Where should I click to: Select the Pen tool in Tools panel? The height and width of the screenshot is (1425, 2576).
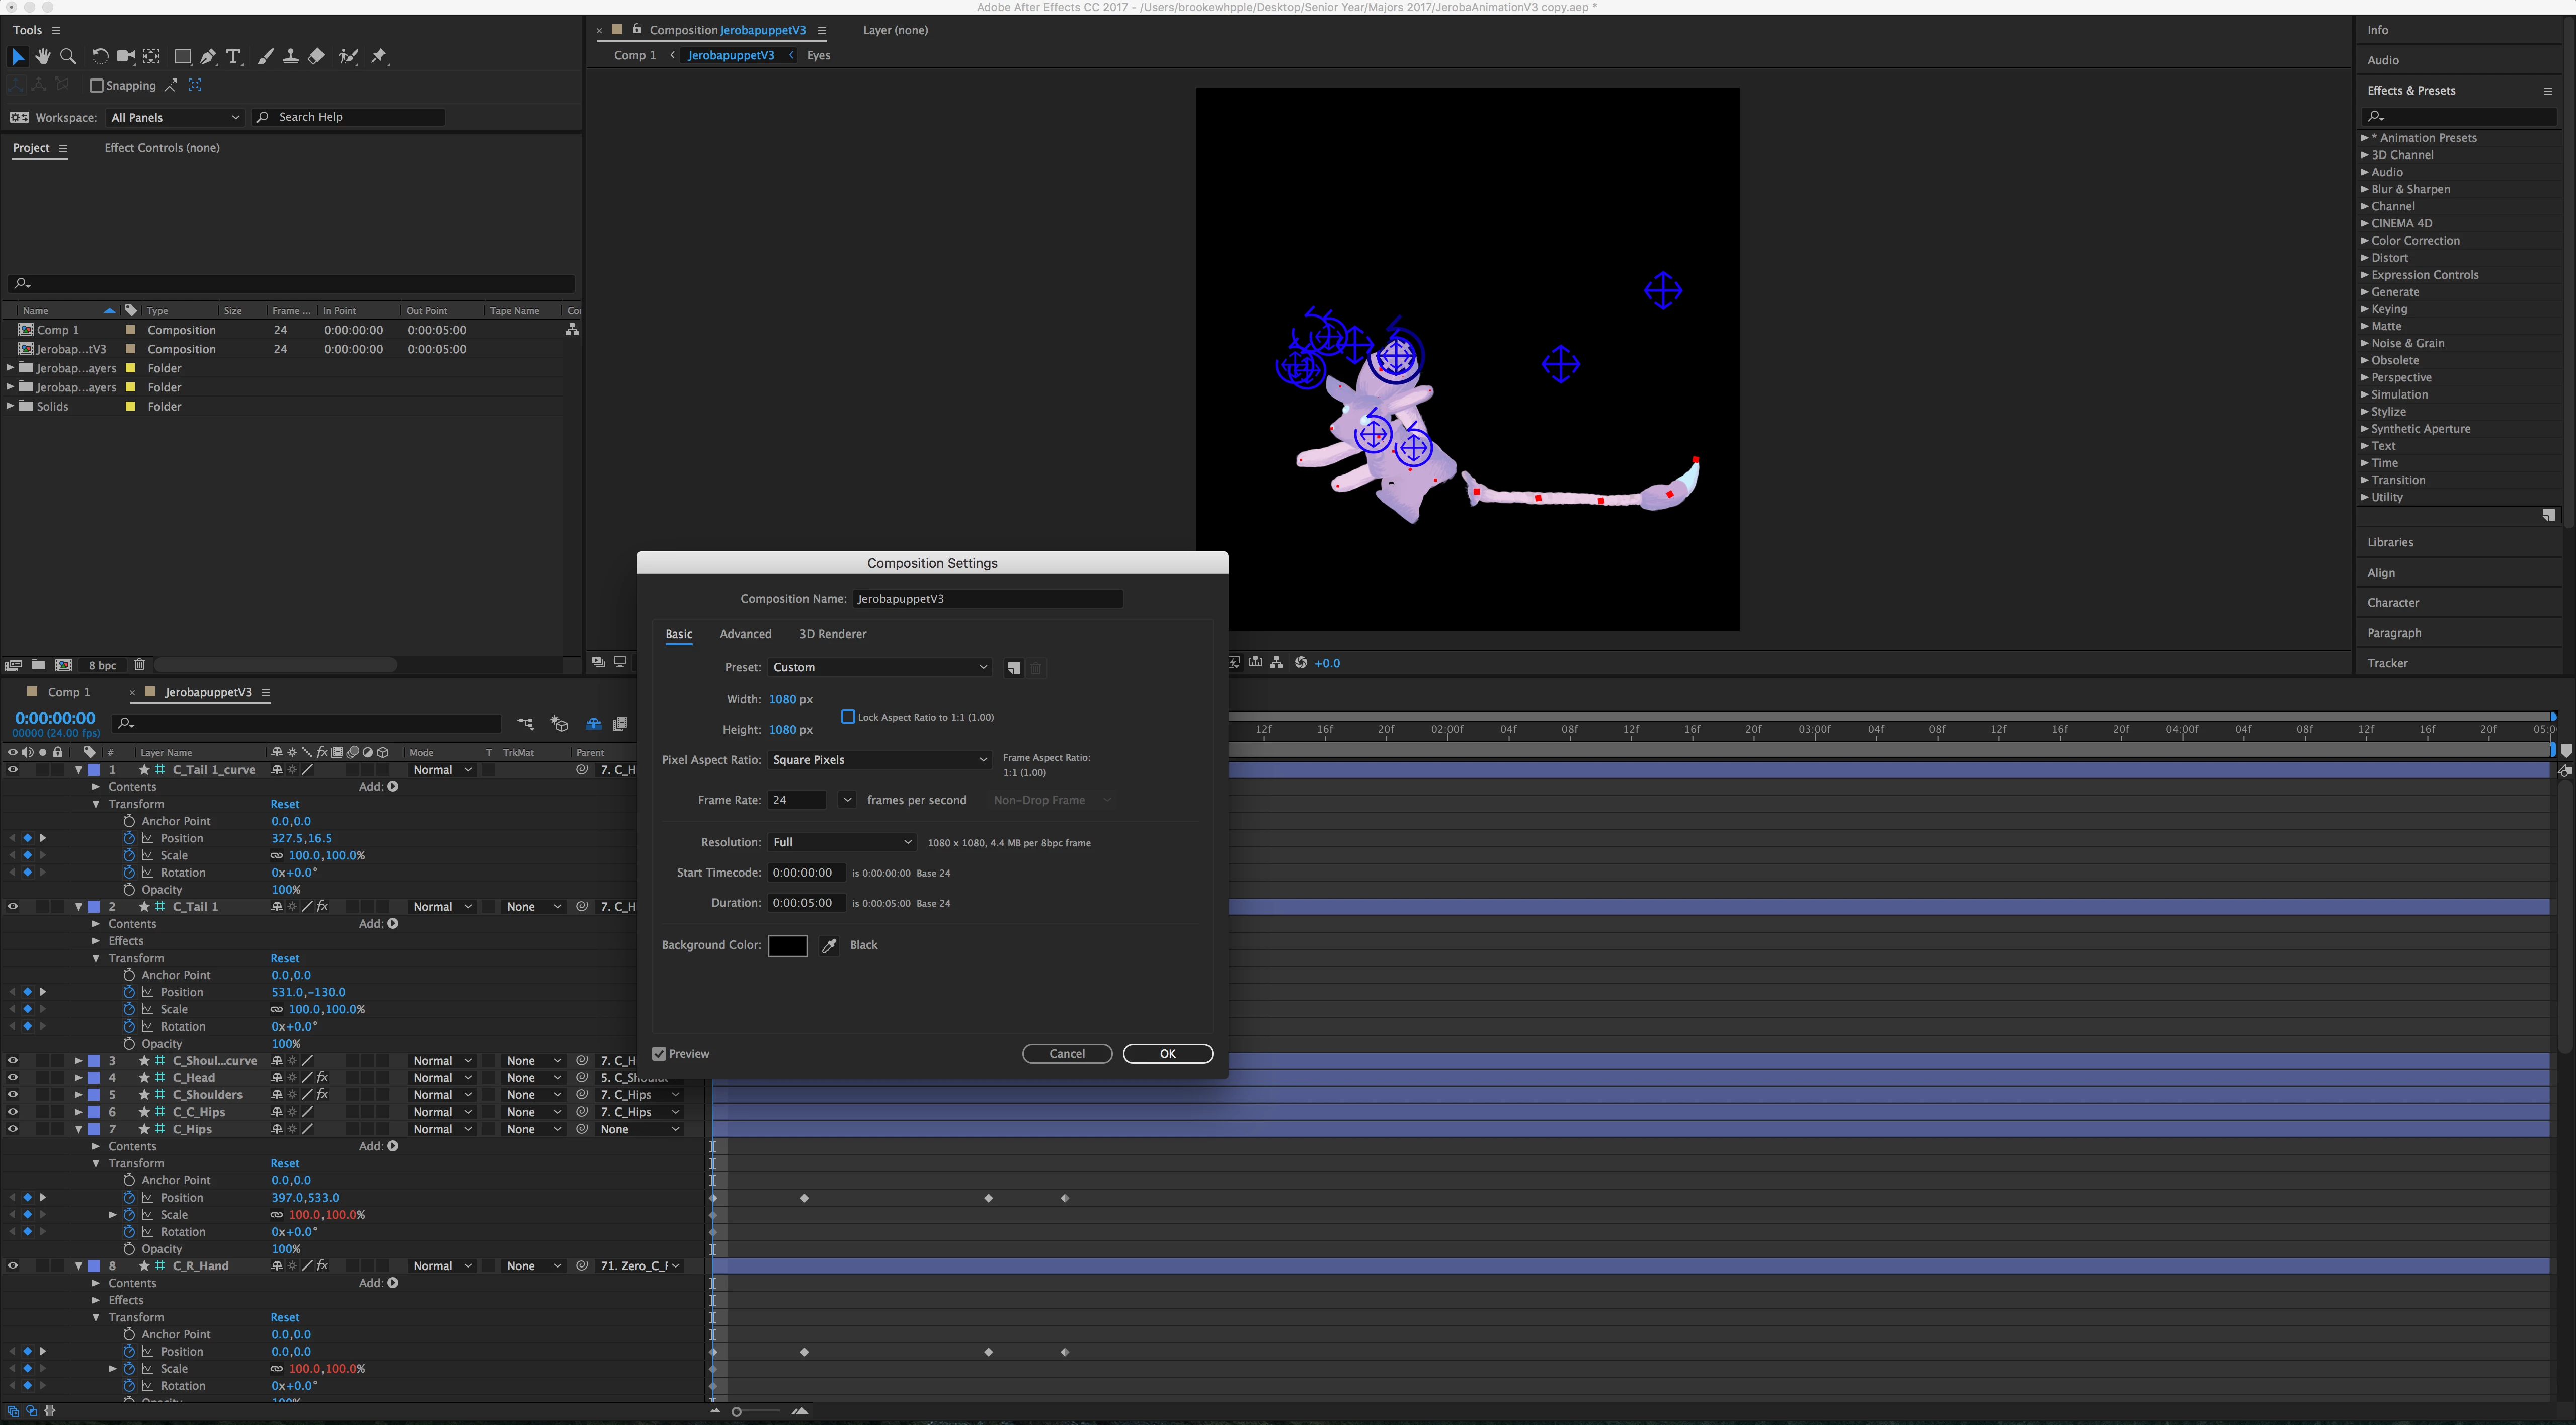pyautogui.click(x=208, y=57)
